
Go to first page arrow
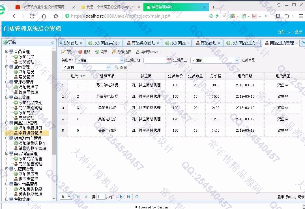(78, 197)
